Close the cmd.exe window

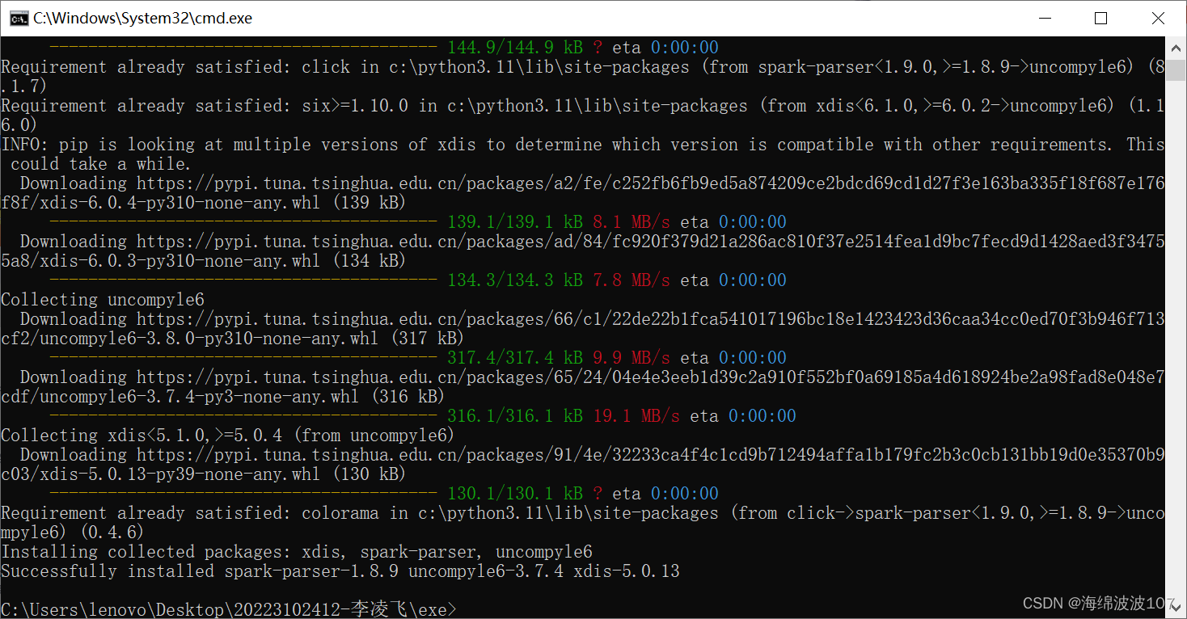click(x=1157, y=18)
